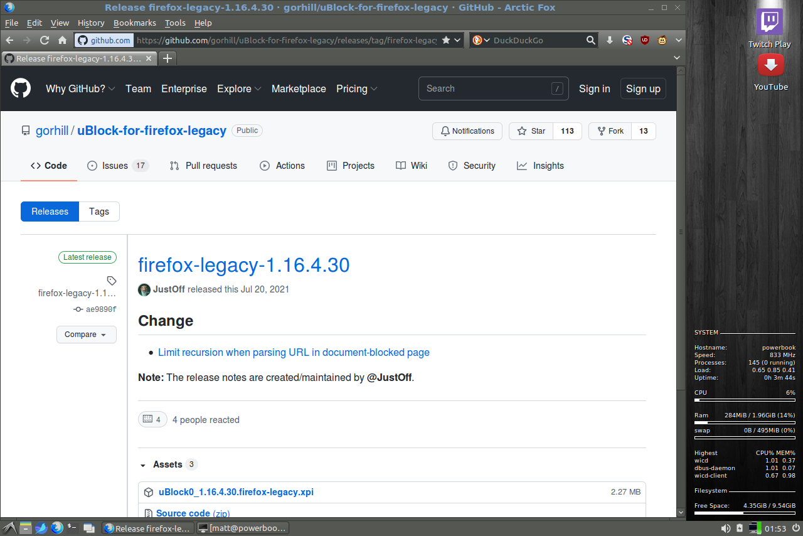This screenshot has width=803, height=536.
Task: Open Twitch Play desktop shortcut
Action: pos(770,28)
